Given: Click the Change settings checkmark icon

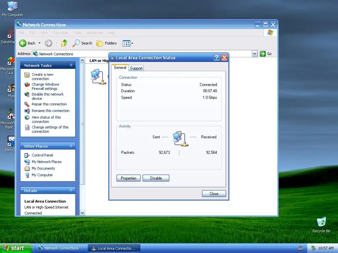Looking at the screenshot, I should tap(27, 127).
